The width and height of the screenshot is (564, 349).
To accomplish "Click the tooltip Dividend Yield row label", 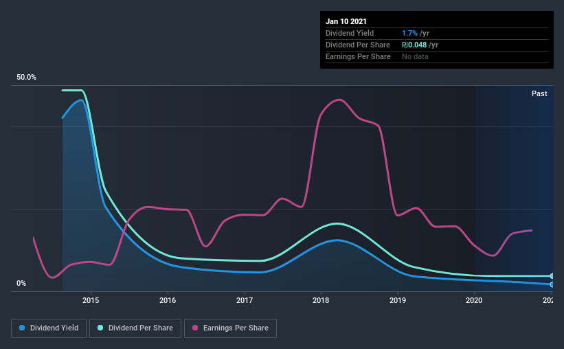I will point(350,33).
